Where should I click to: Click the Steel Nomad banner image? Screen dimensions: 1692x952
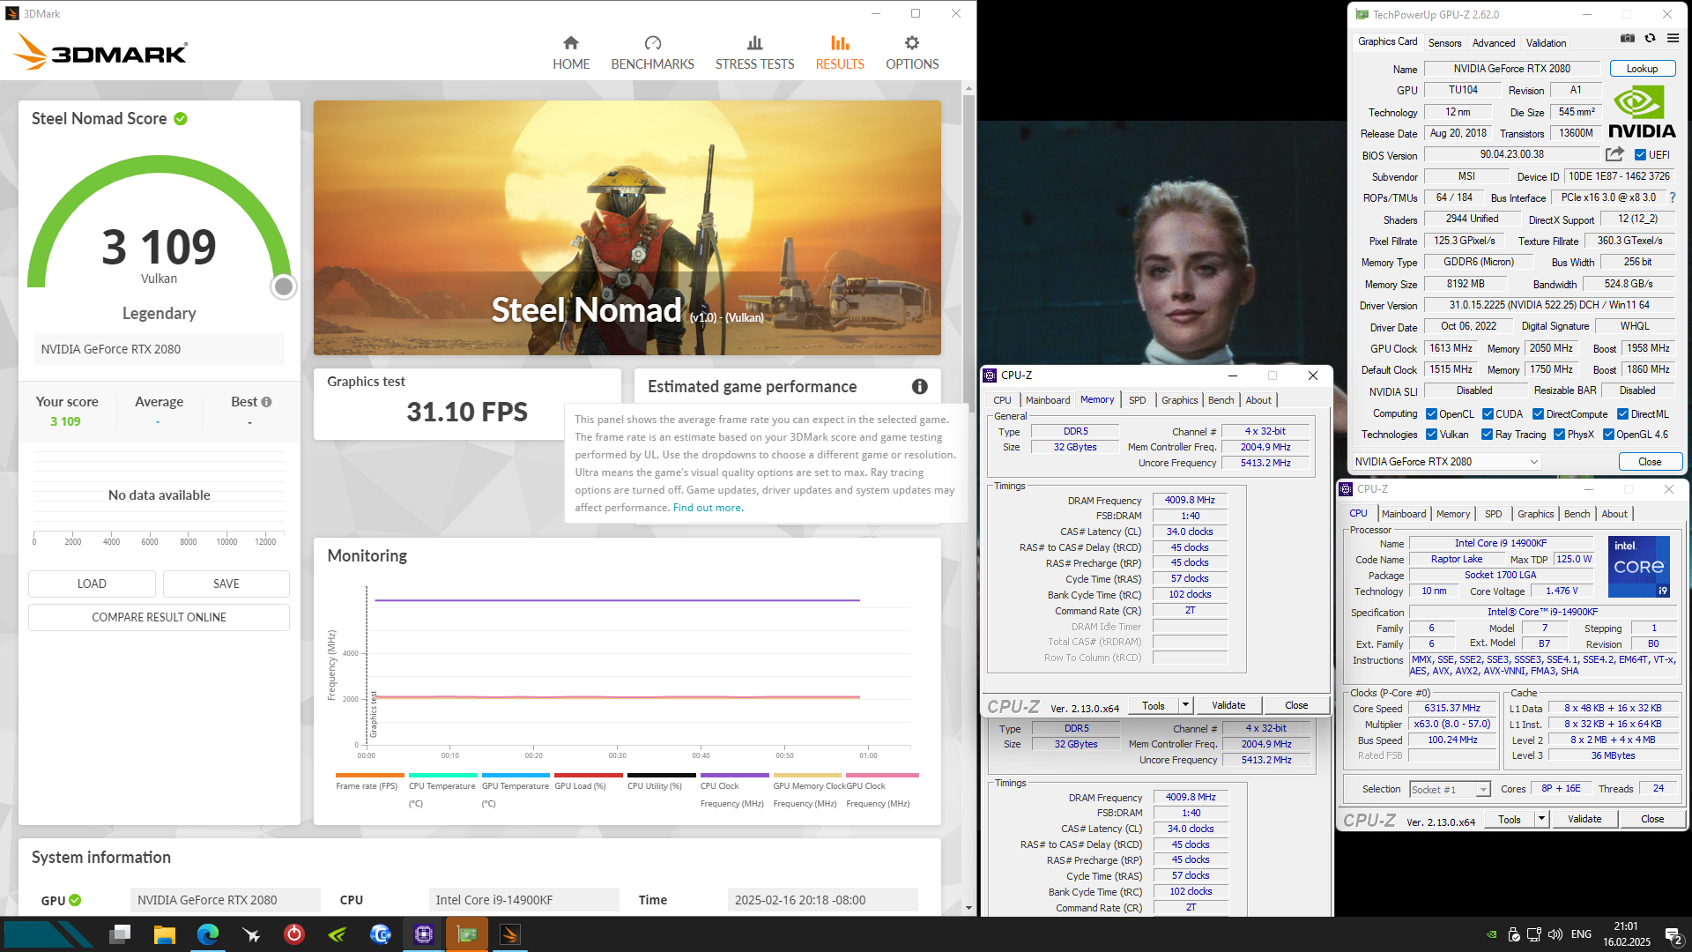(627, 227)
